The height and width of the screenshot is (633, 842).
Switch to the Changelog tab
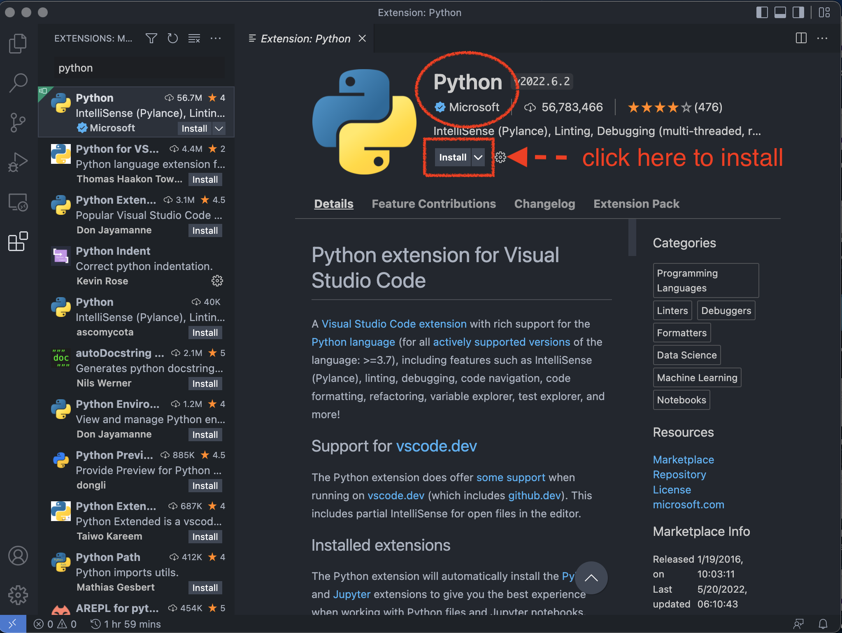(544, 204)
